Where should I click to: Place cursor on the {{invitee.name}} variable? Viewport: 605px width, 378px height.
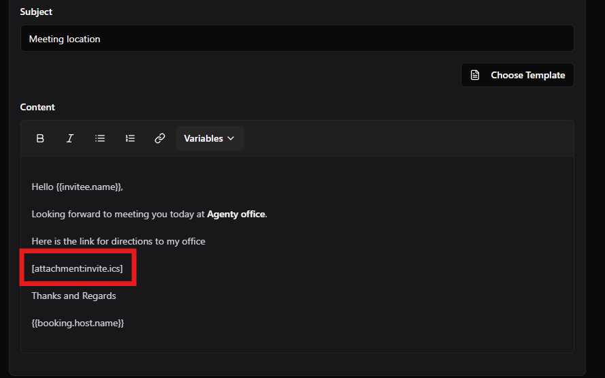89,187
